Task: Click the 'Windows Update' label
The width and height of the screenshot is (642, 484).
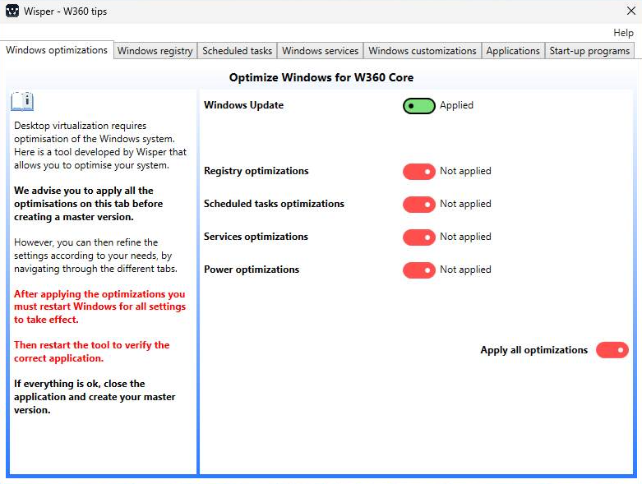Action: point(243,105)
